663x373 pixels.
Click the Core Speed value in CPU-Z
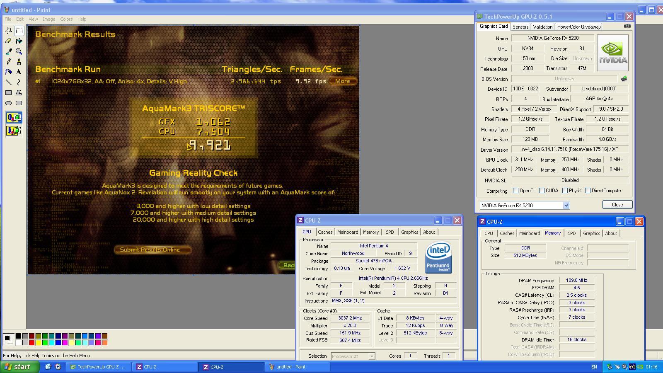[x=350, y=318]
